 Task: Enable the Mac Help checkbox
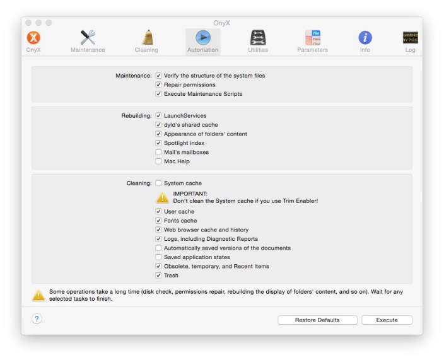158,161
